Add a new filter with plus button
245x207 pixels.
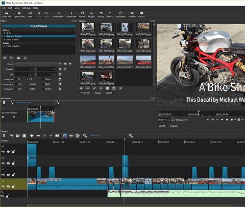pos(5,58)
